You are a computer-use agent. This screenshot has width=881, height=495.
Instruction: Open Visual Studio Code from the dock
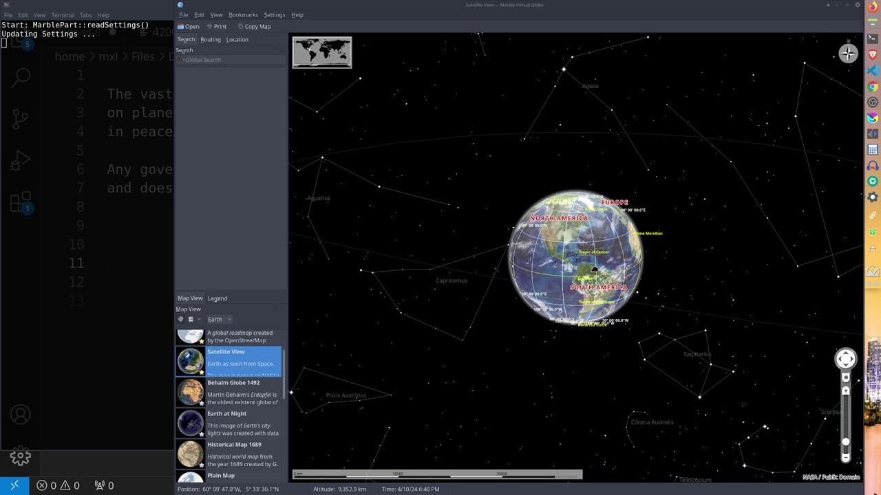tap(873, 71)
